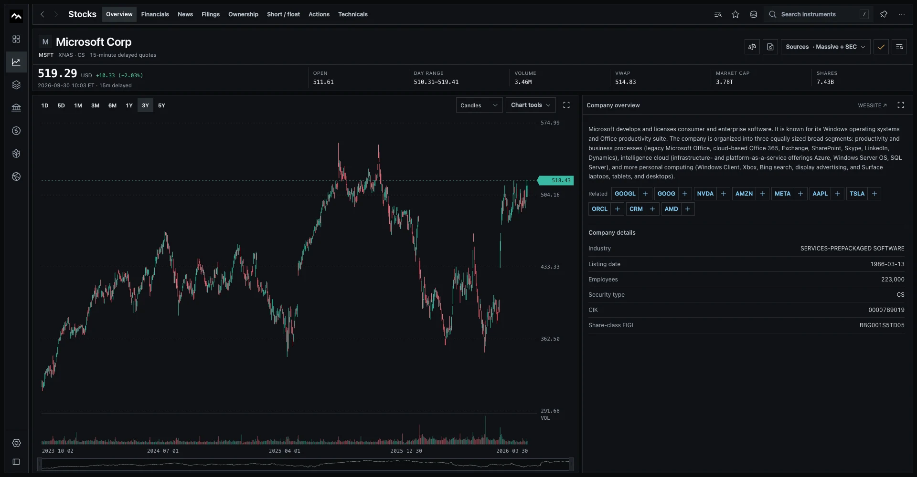917x477 pixels.
Task: Open related ticker ORCL
Action: [x=599, y=209]
